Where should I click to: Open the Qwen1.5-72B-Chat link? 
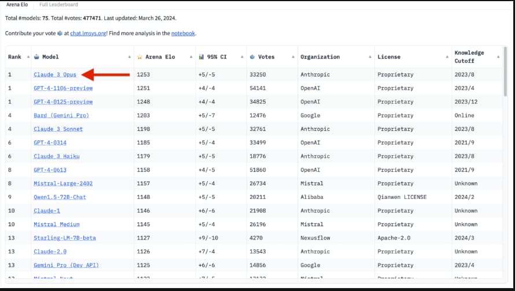[x=60, y=197]
